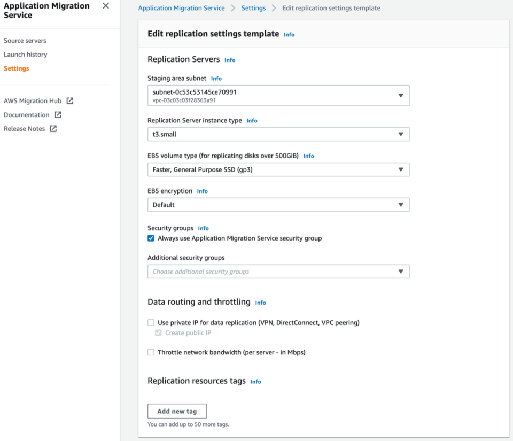Open Documentation link
513x441 pixels.
(27, 115)
